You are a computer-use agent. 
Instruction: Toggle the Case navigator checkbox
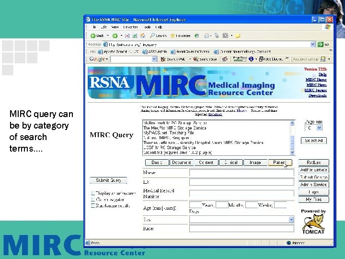[x=93, y=200]
